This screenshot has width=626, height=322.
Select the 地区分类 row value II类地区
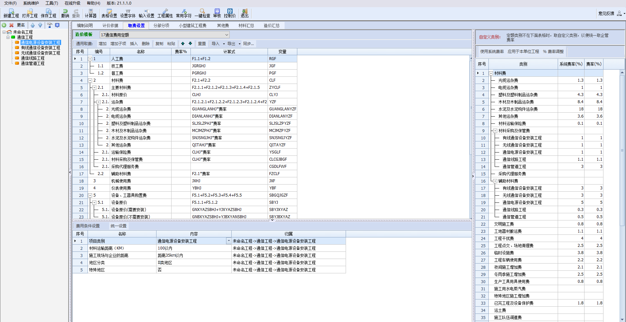[x=194, y=263]
